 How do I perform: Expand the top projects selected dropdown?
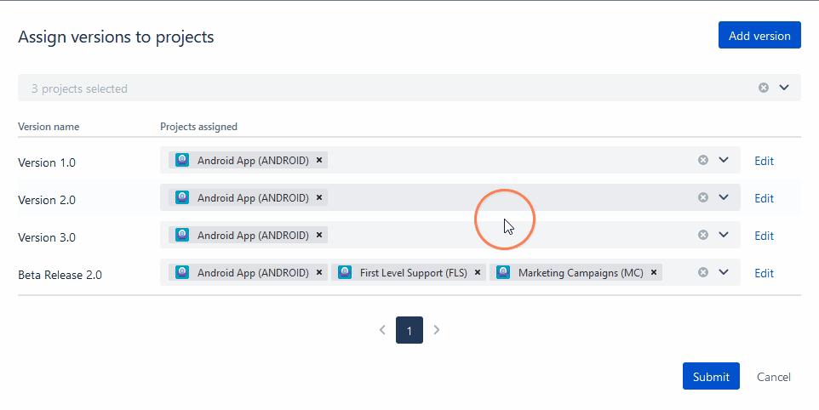(784, 88)
